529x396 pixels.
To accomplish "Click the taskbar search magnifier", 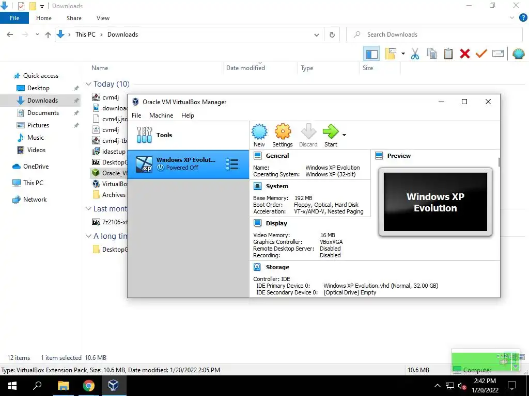I will [37, 386].
